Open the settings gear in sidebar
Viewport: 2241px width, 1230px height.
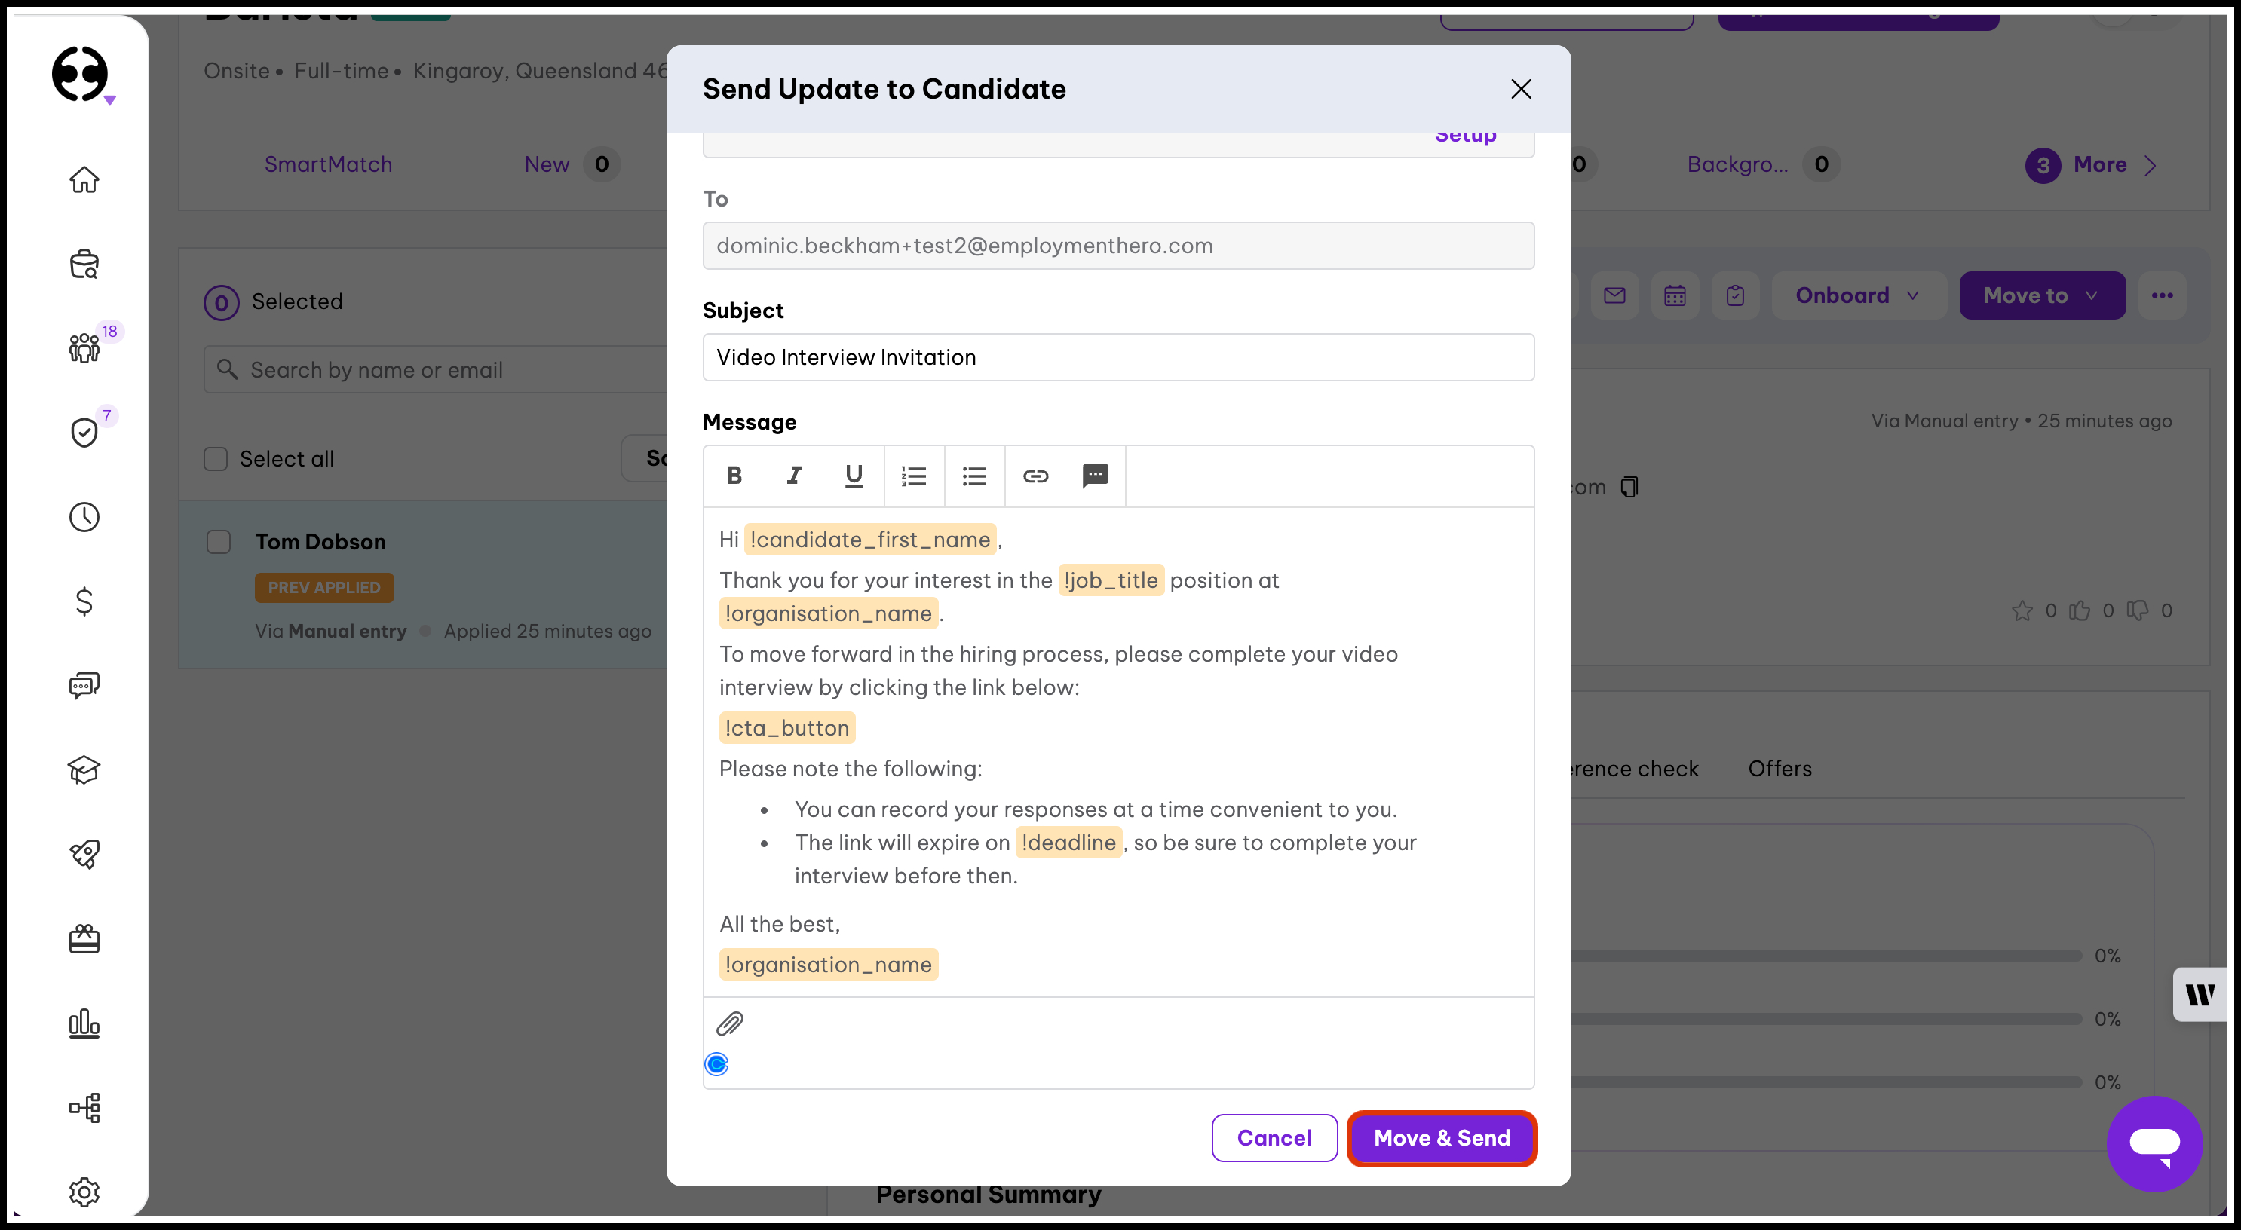84,1191
